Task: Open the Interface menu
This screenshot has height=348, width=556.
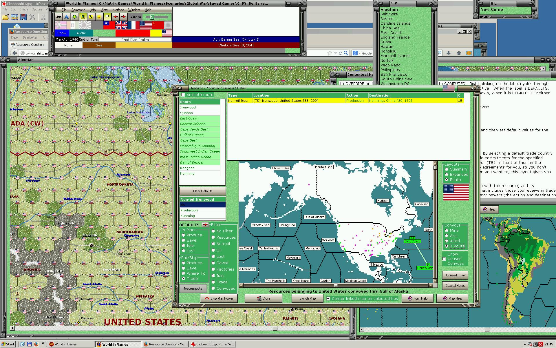Action: click(118, 10)
